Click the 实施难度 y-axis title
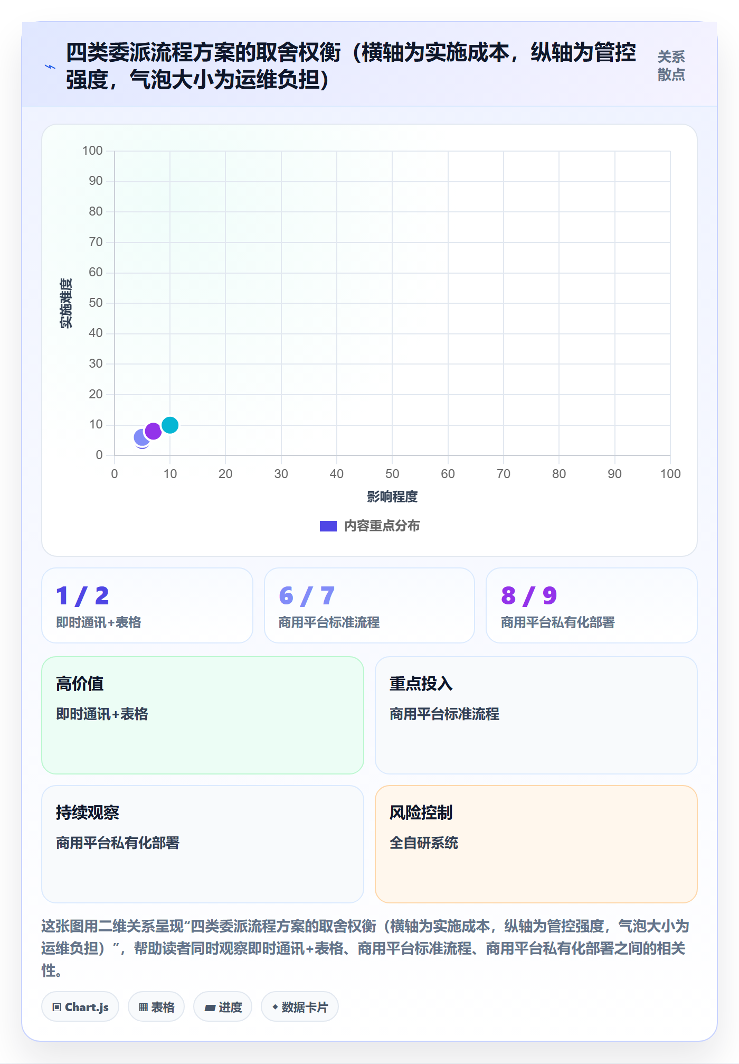Image resolution: width=739 pixels, height=1064 pixels. [x=66, y=303]
